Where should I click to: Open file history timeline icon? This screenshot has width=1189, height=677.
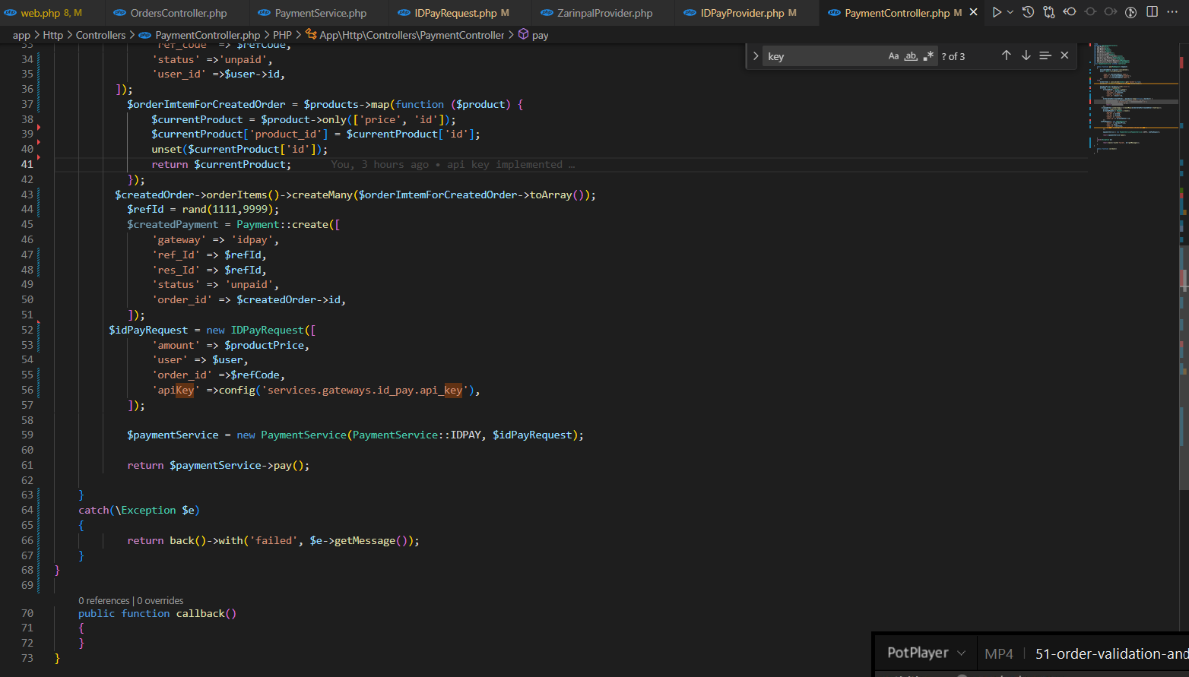[x=1028, y=12]
